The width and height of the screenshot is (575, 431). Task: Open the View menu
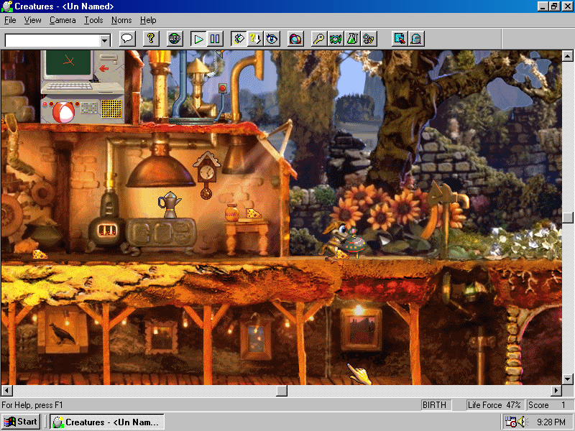32,20
